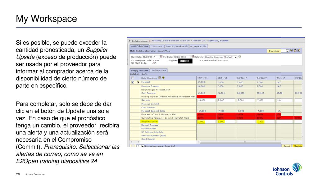Open Aggregated List tab

[x=198, y=46]
